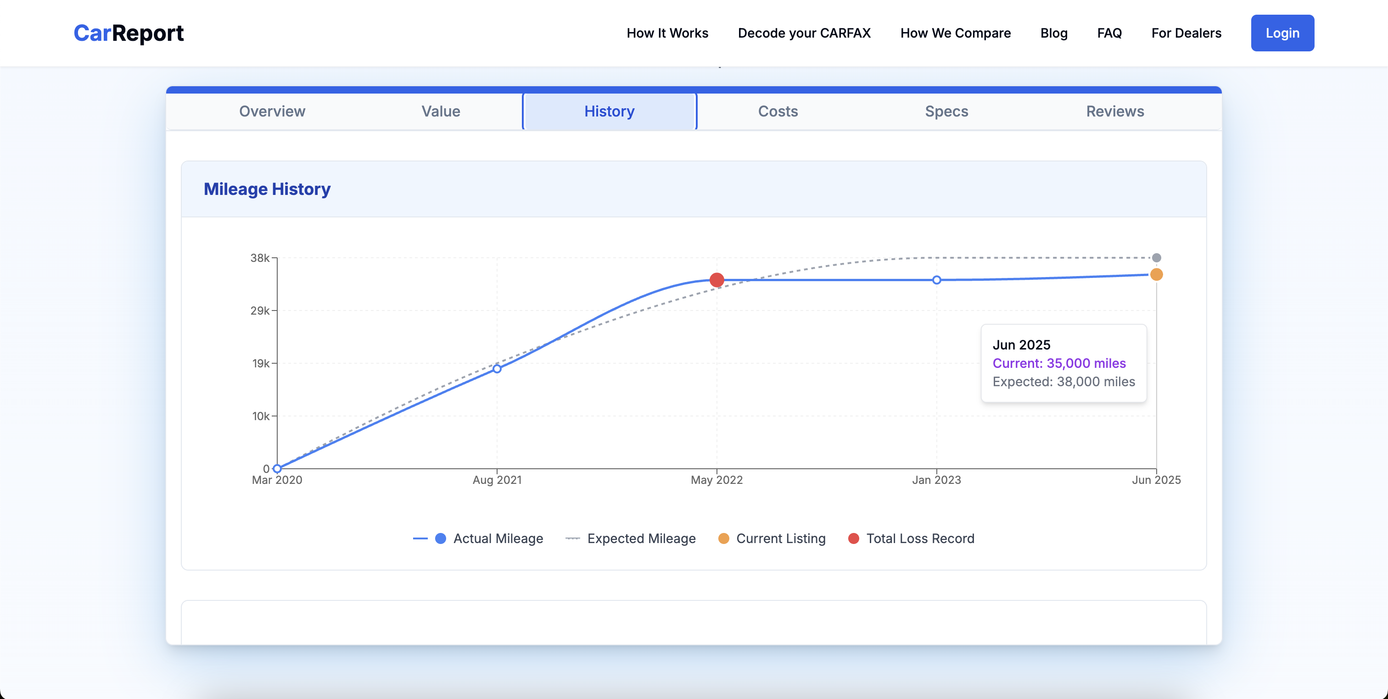
Task: Click the 'Current: 35,000 miles' tooltip text
Action: coord(1059,364)
